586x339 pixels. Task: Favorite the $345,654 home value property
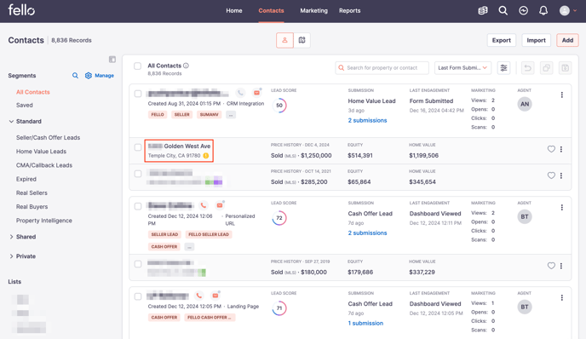(551, 175)
